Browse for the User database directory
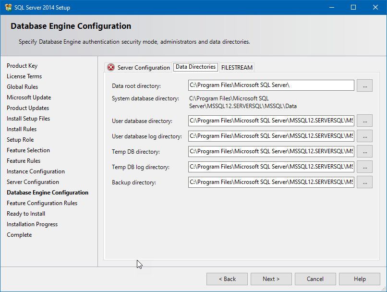Image resolution: width=387 pixels, height=292 pixels. (364, 121)
